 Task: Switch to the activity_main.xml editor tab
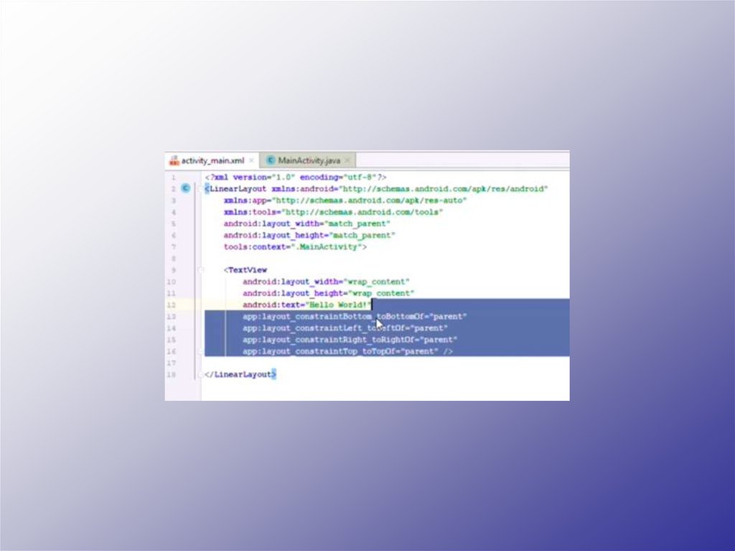click(212, 160)
